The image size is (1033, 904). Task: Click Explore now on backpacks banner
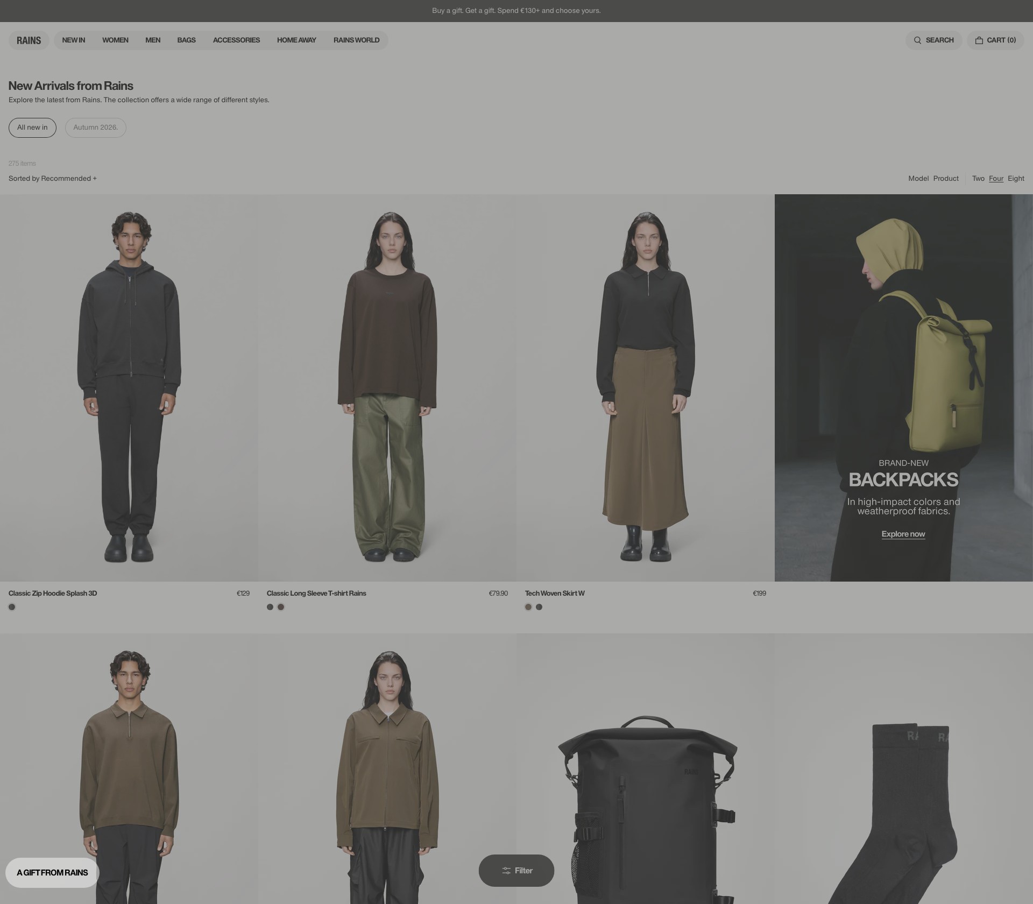(x=903, y=534)
